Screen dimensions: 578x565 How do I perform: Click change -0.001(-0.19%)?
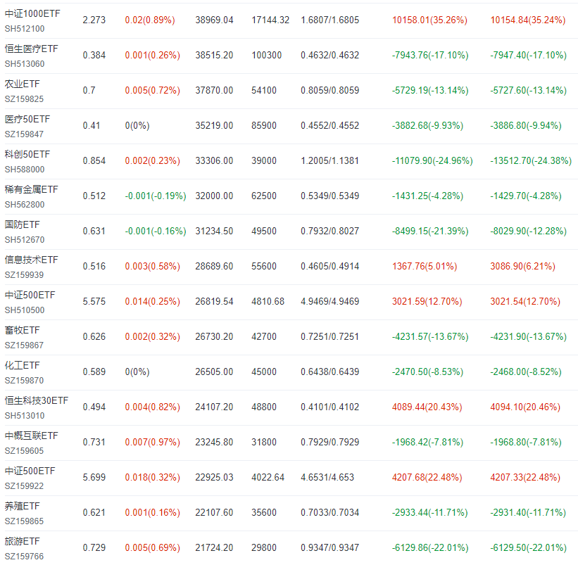[x=156, y=196]
